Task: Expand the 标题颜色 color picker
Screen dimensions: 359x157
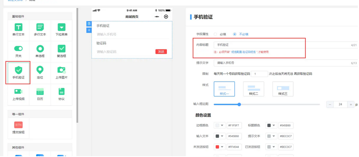Action: 271,126
